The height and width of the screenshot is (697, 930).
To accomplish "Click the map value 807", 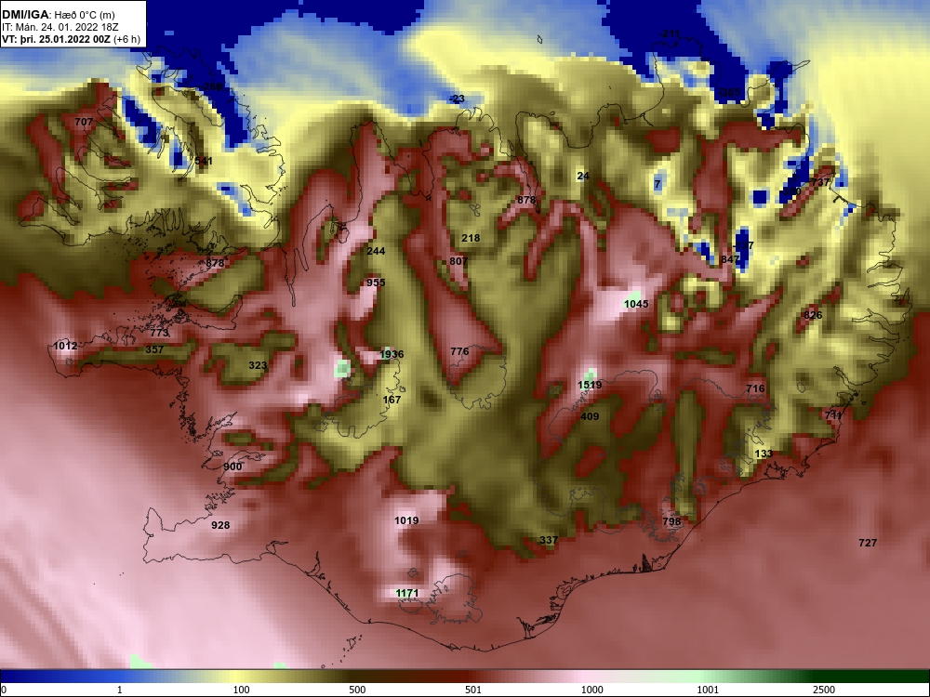I will (458, 261).
